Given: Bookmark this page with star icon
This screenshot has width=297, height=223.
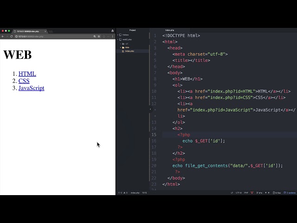Looking at the screenshot, I should [99, 36].
